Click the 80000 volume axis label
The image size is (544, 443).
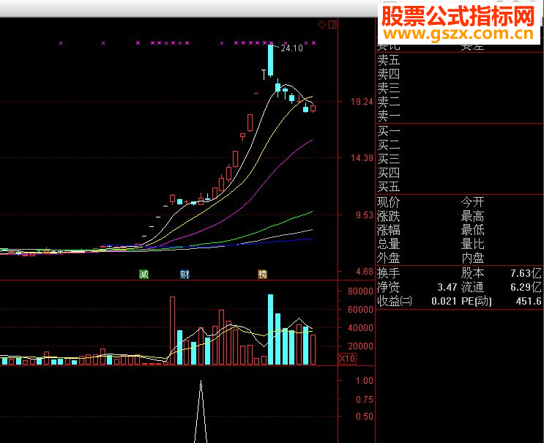tap(360, 291)
